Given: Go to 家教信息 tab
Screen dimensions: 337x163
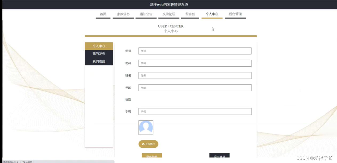Looking at the screenshot, I should [x=123, y=14].
